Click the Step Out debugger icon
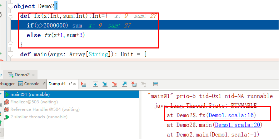The image size is (279, 139). tap(124, 84)
